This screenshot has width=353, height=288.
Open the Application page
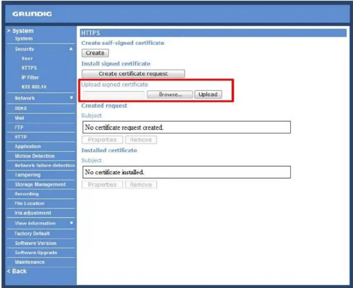pyautogui.click(x=28, y=146)
